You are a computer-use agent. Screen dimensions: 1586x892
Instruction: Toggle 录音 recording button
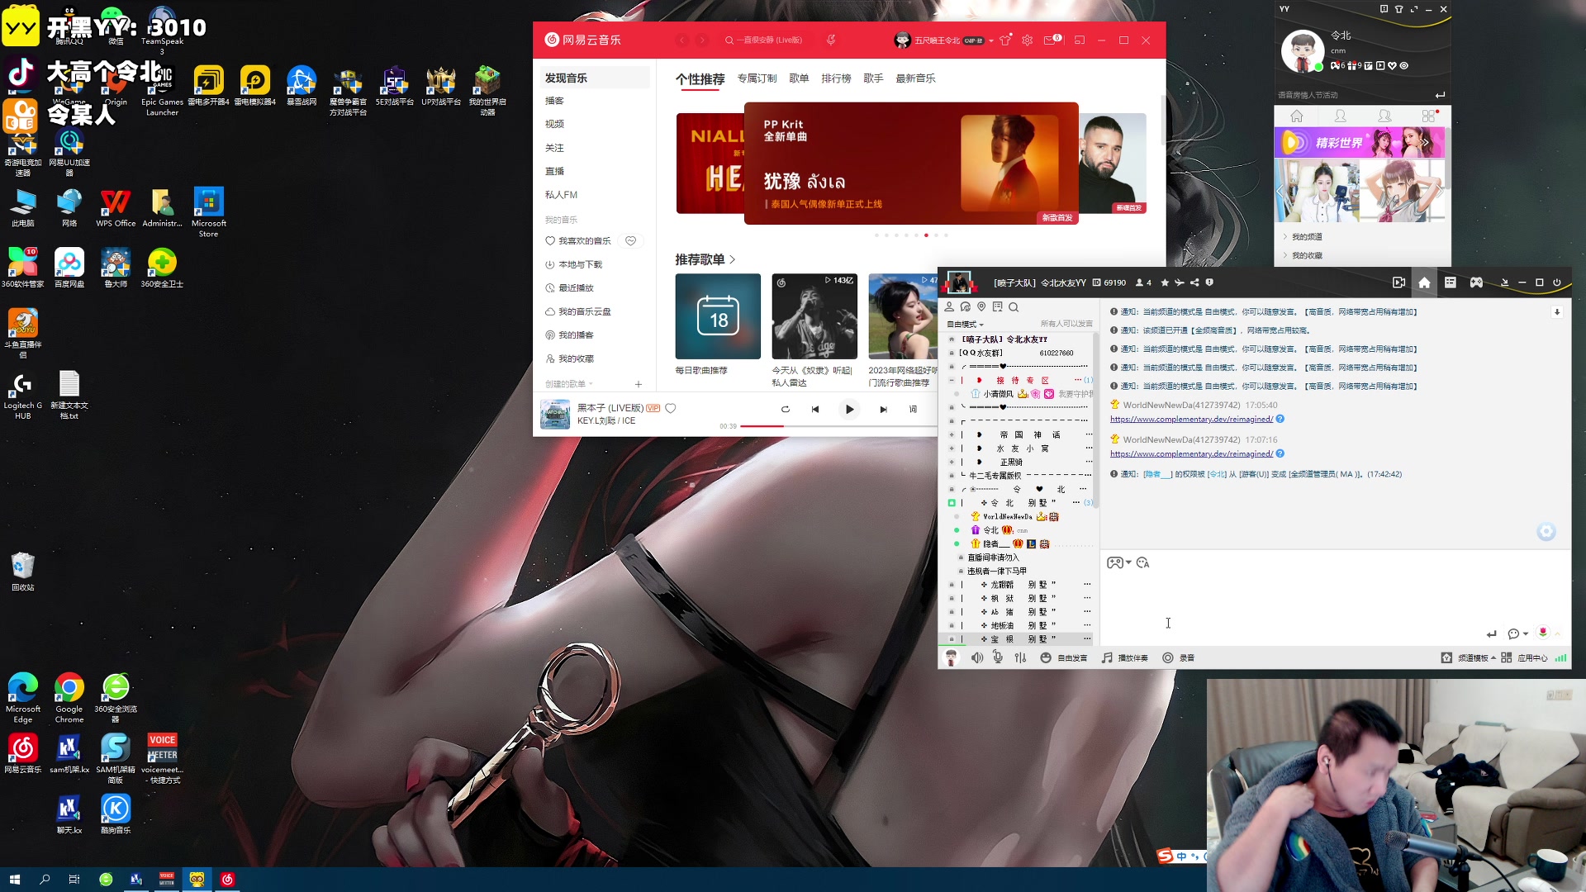coord(1179,658)
